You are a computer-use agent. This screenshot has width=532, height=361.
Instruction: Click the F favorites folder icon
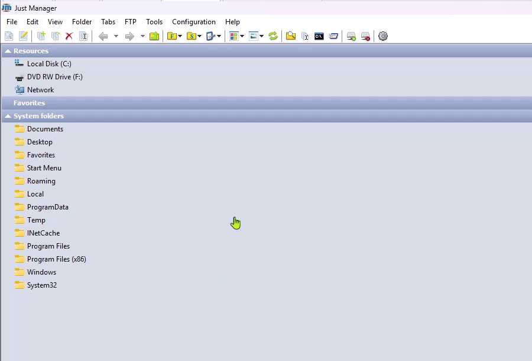[x=172, y=36]
